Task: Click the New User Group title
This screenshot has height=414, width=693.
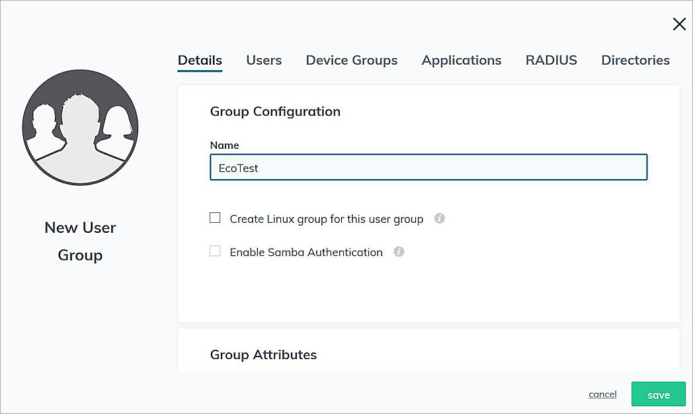Action: [x=80, y=241]
